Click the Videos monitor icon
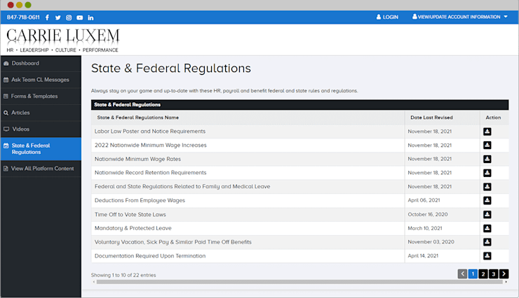The height and width of the screenshot is (298, 519). pyautogui.click(x=6, y=129)
